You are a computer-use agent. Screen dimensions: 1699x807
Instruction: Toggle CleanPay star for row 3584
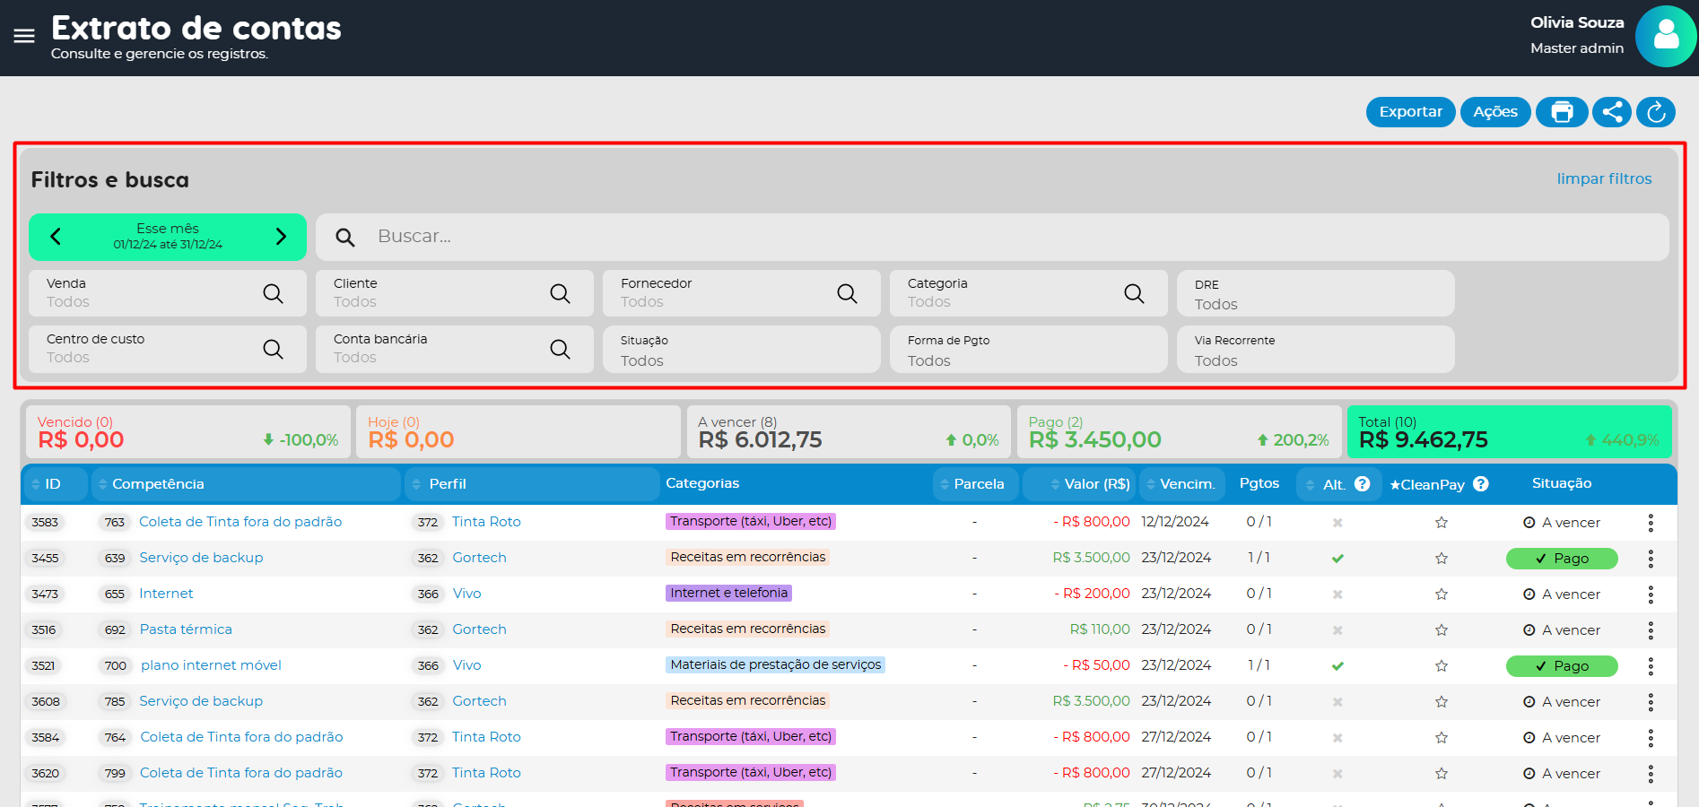click(1442, 738)
